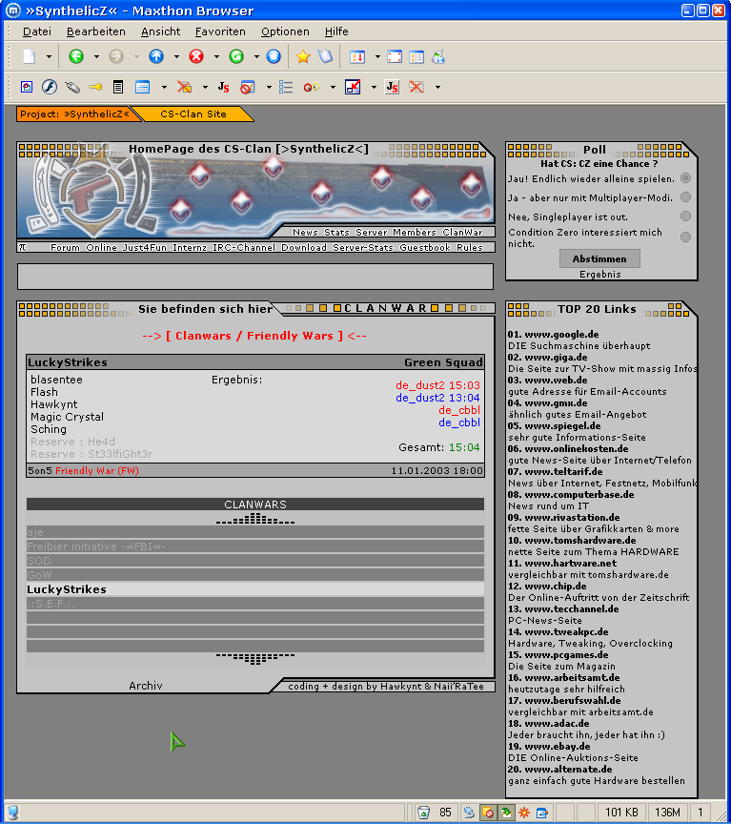Click the recycle-bin cleanup icon in top toolbar
Viewport: 731px width, 824px height.
click(438, 57)
